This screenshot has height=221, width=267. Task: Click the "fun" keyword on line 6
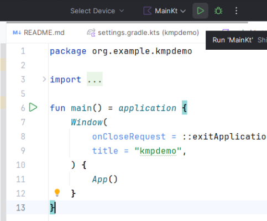(x=57, y=108)
